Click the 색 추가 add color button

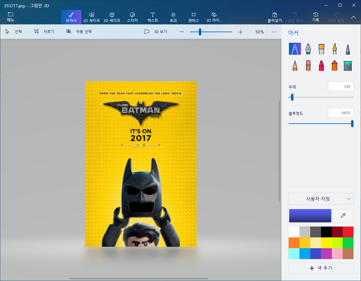(x=321, y=268)
